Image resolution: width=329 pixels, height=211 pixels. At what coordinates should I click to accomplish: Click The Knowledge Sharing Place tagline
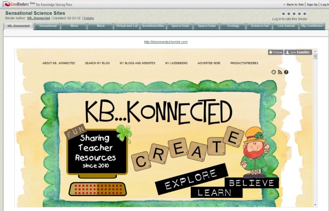coord(54,4)
